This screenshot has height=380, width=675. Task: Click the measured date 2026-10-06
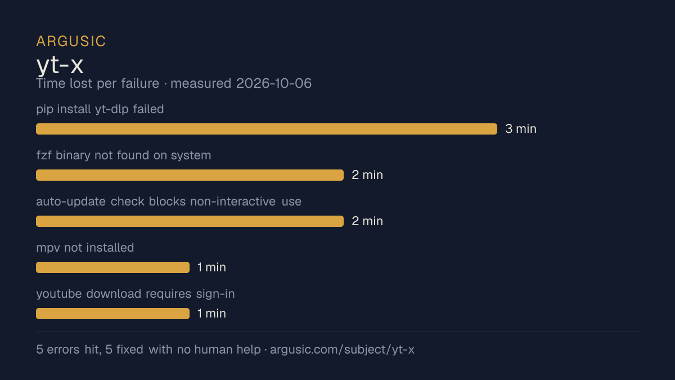coord(274,83)
